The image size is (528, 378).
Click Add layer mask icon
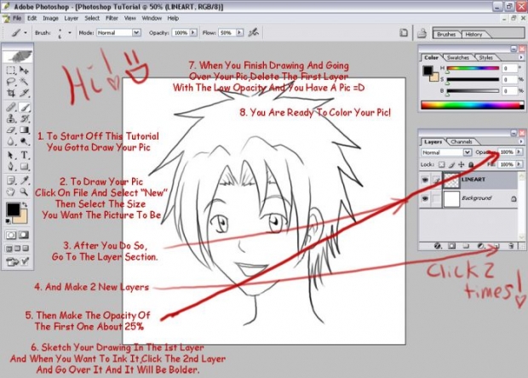tap(451, 246)
